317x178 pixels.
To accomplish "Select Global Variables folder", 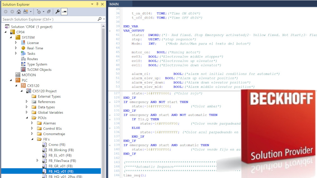I will point(50,113).
